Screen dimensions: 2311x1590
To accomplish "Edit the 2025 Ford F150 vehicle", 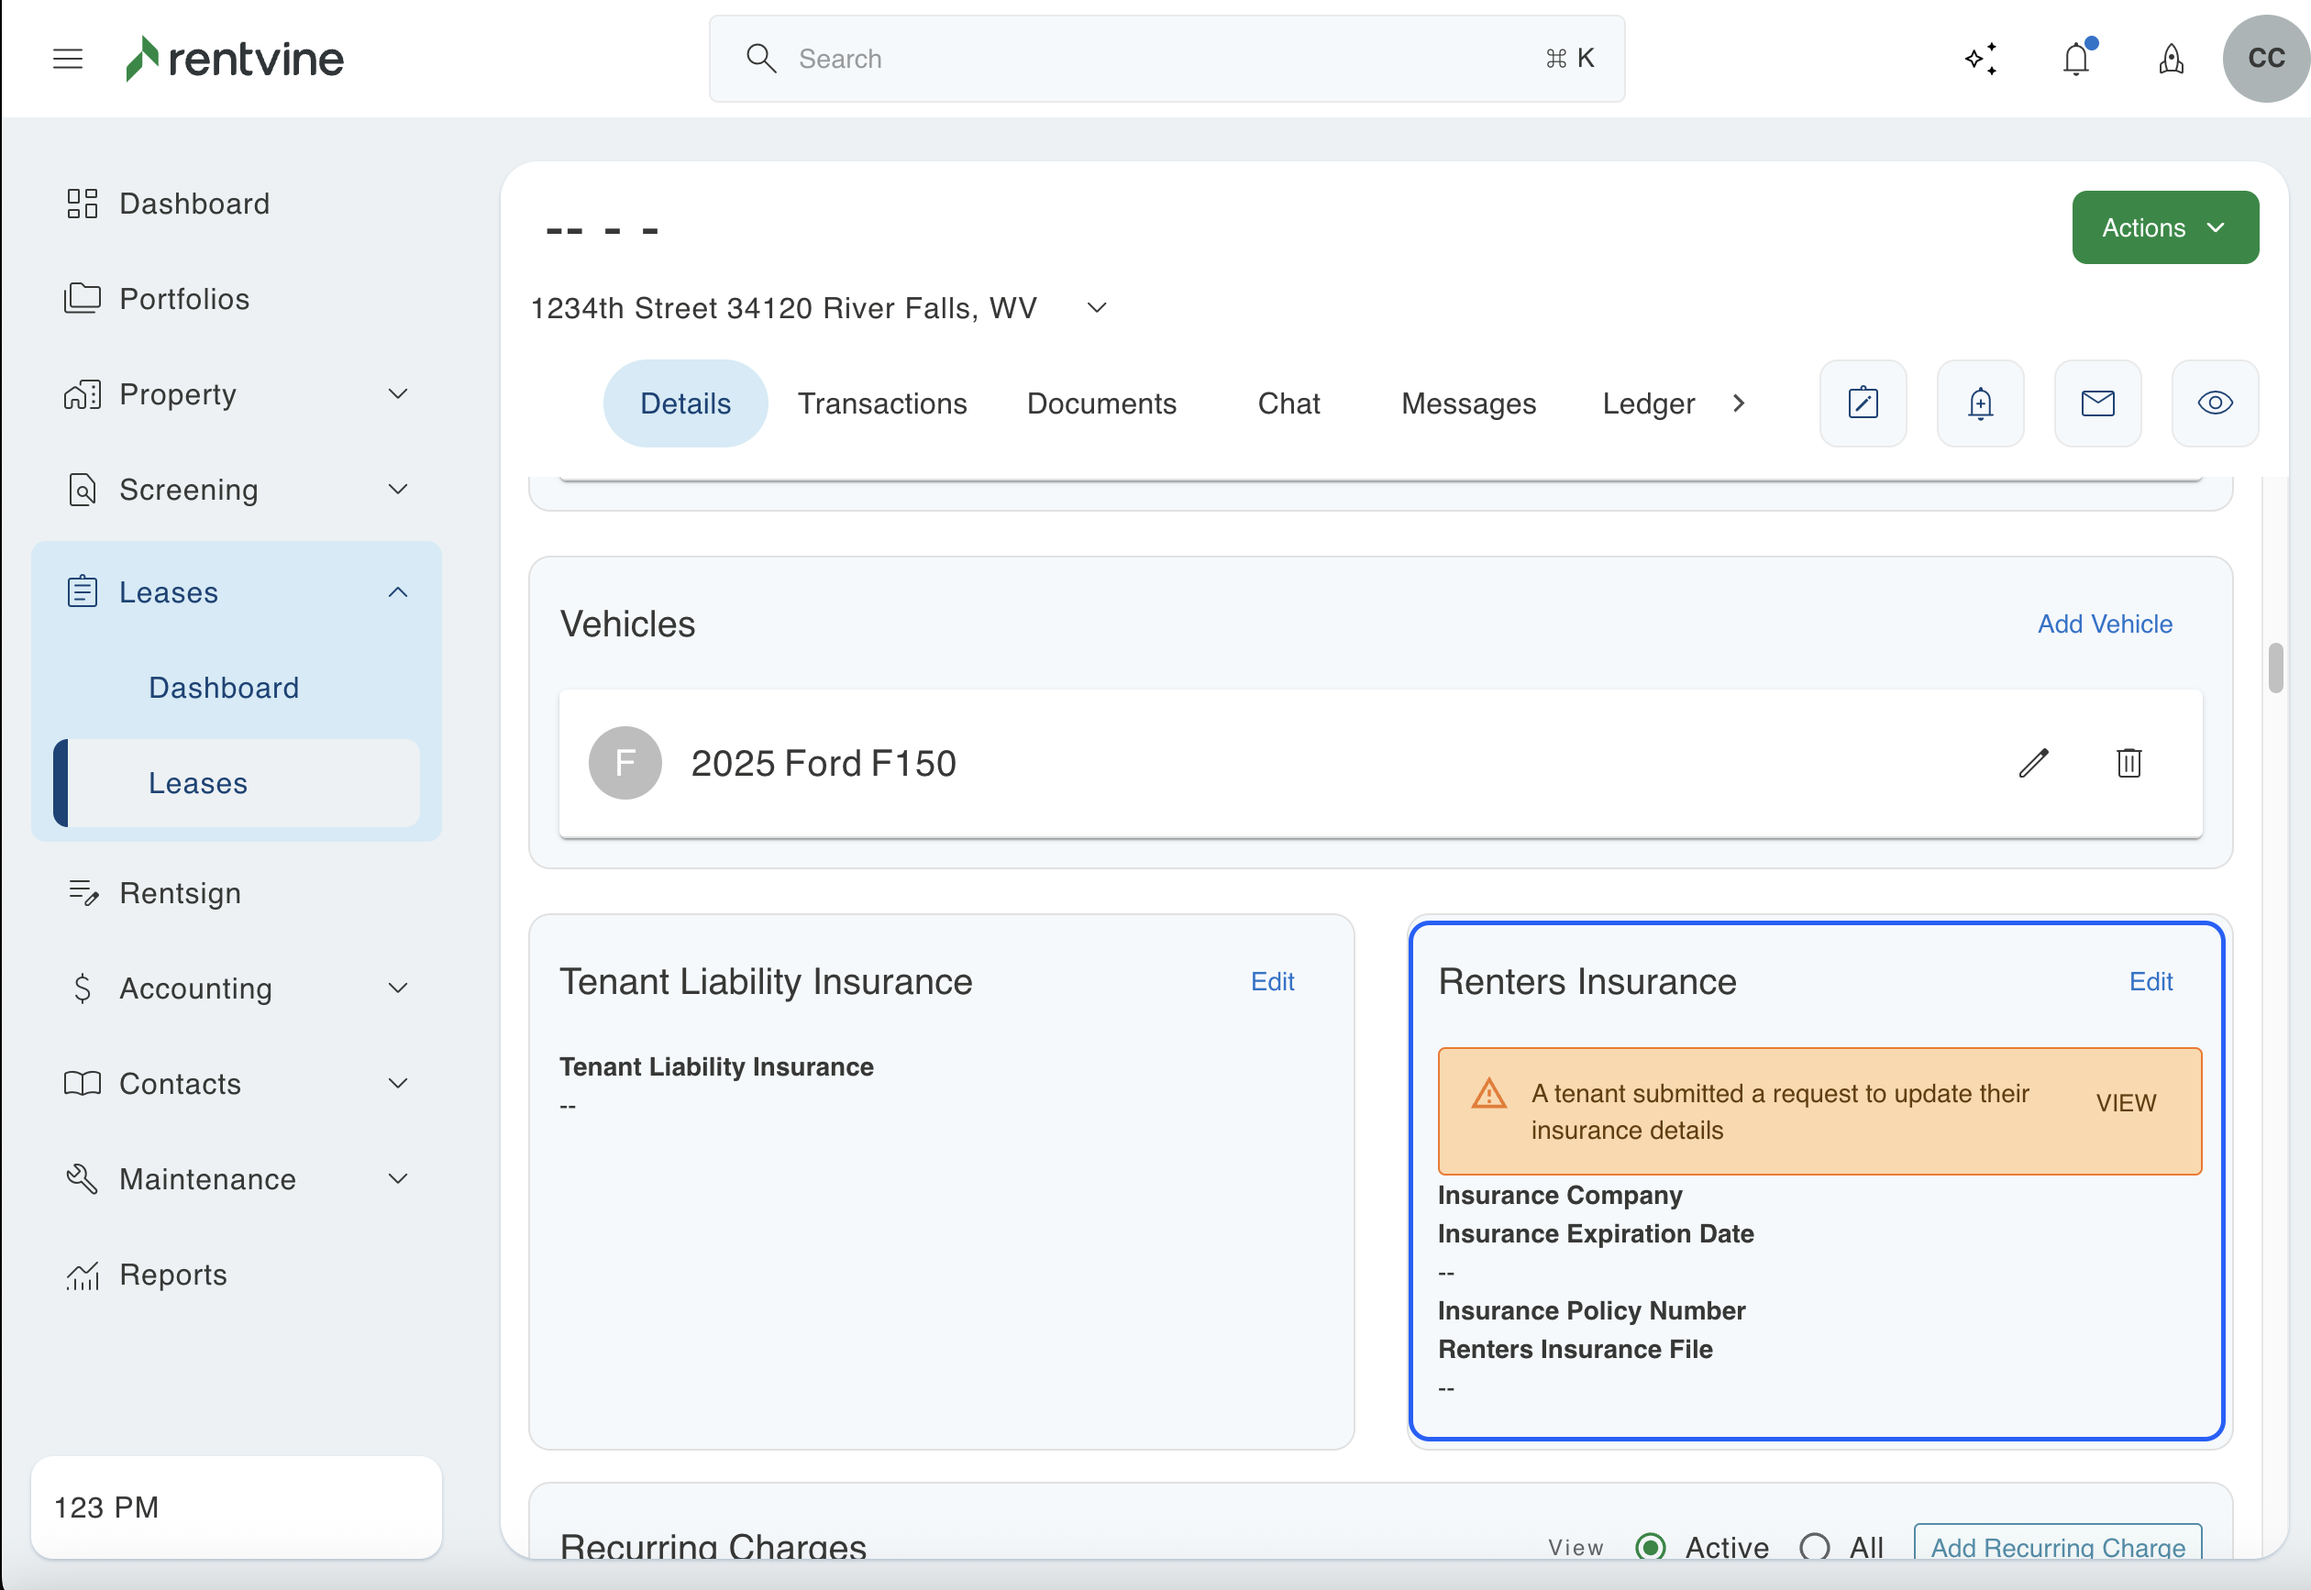I will click(x=2033, y=763).
